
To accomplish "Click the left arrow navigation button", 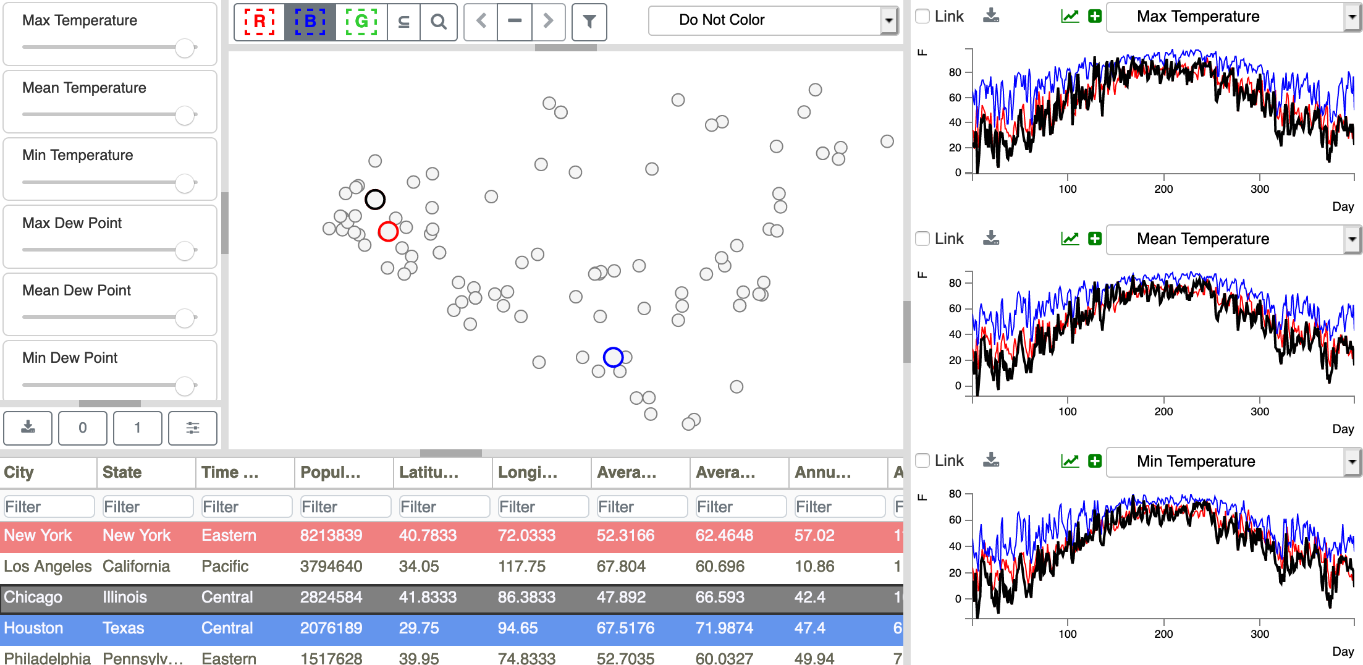I will [481, 22].
